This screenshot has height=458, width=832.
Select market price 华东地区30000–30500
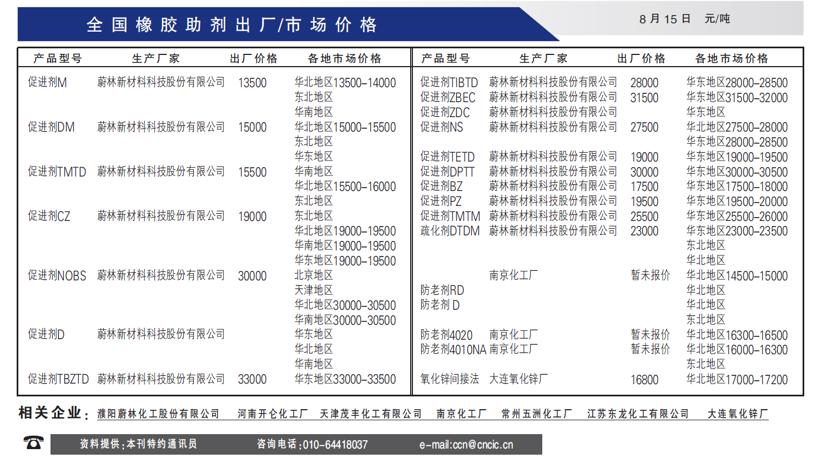(737, 172)
